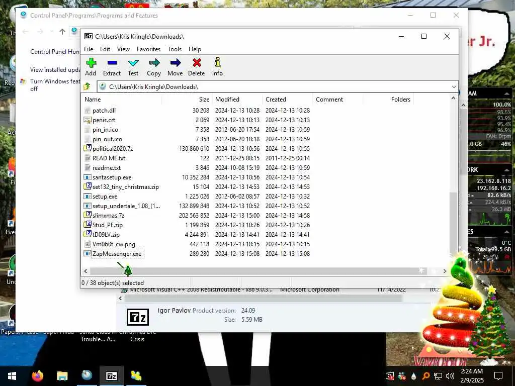Select the pin_out.ico file
The height and width of the screenshot is (386, 515).
(107, 139)
